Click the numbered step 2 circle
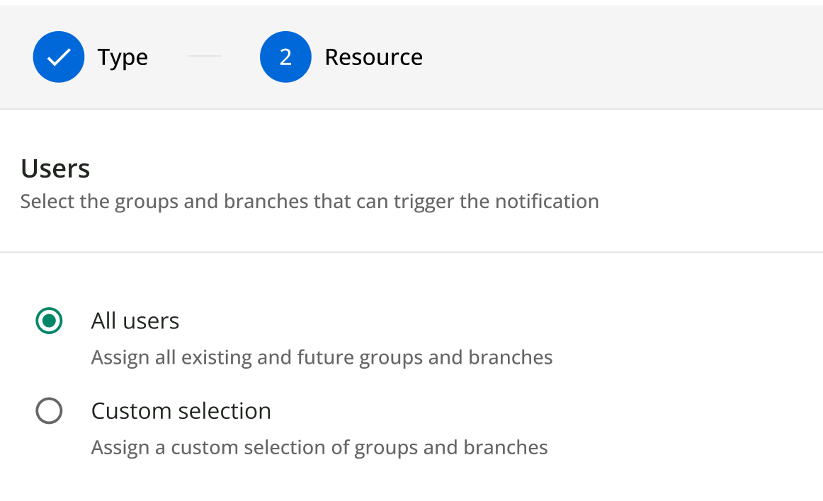Image resolution: width=823 pixels, height=501 pixels. coord(285,57)
